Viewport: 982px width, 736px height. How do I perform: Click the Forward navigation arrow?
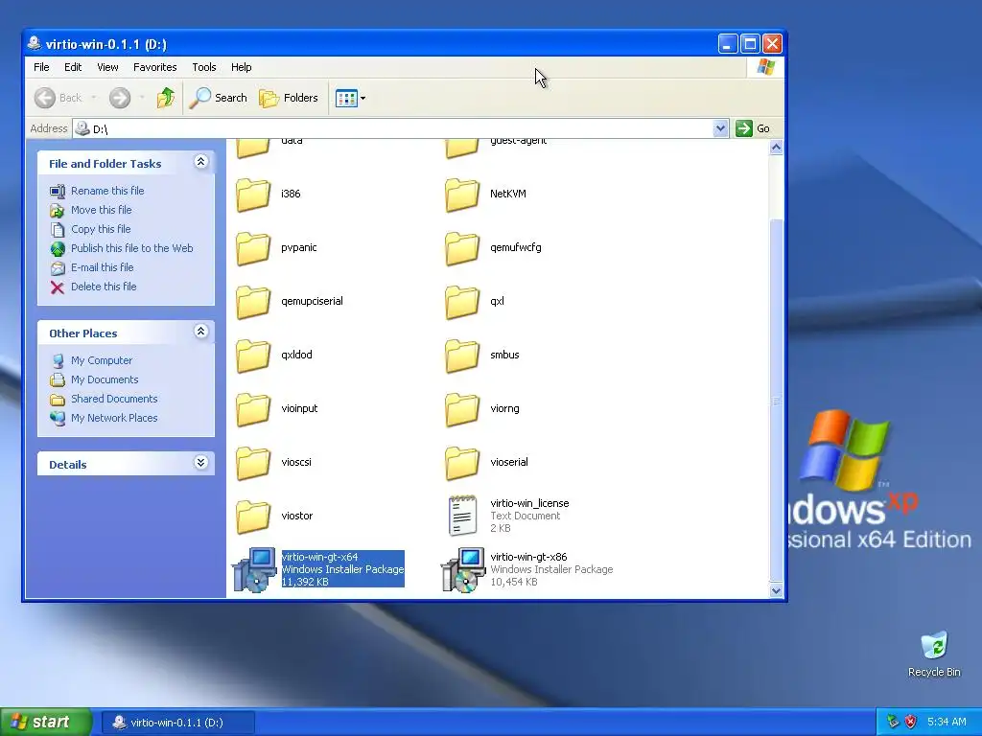[x=120, y=98]
